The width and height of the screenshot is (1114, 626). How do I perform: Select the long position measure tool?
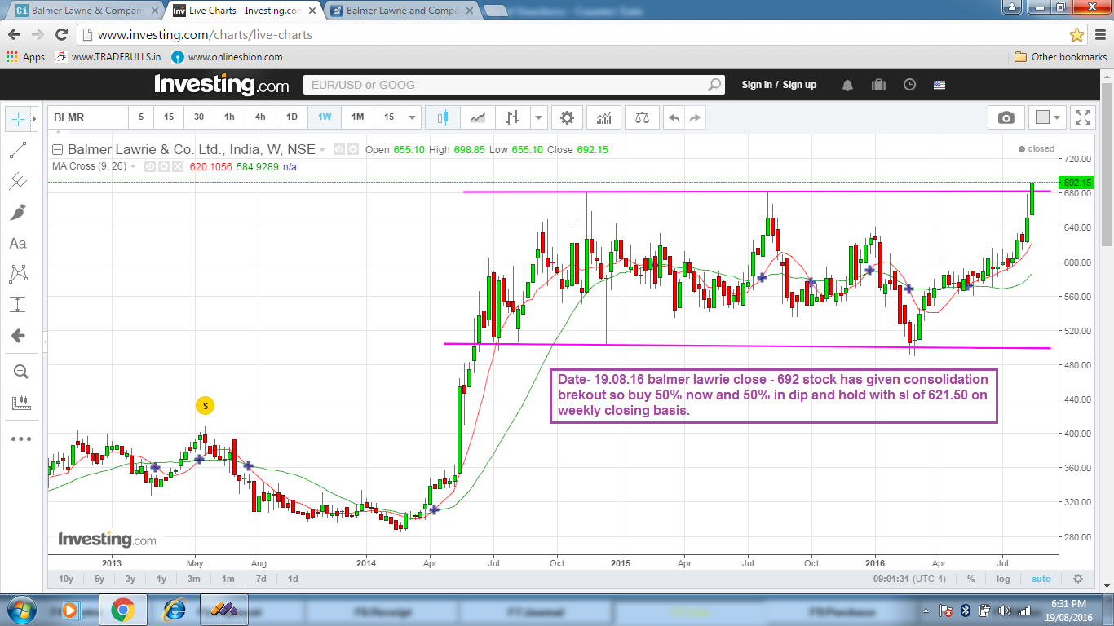[x=18, y=305]
